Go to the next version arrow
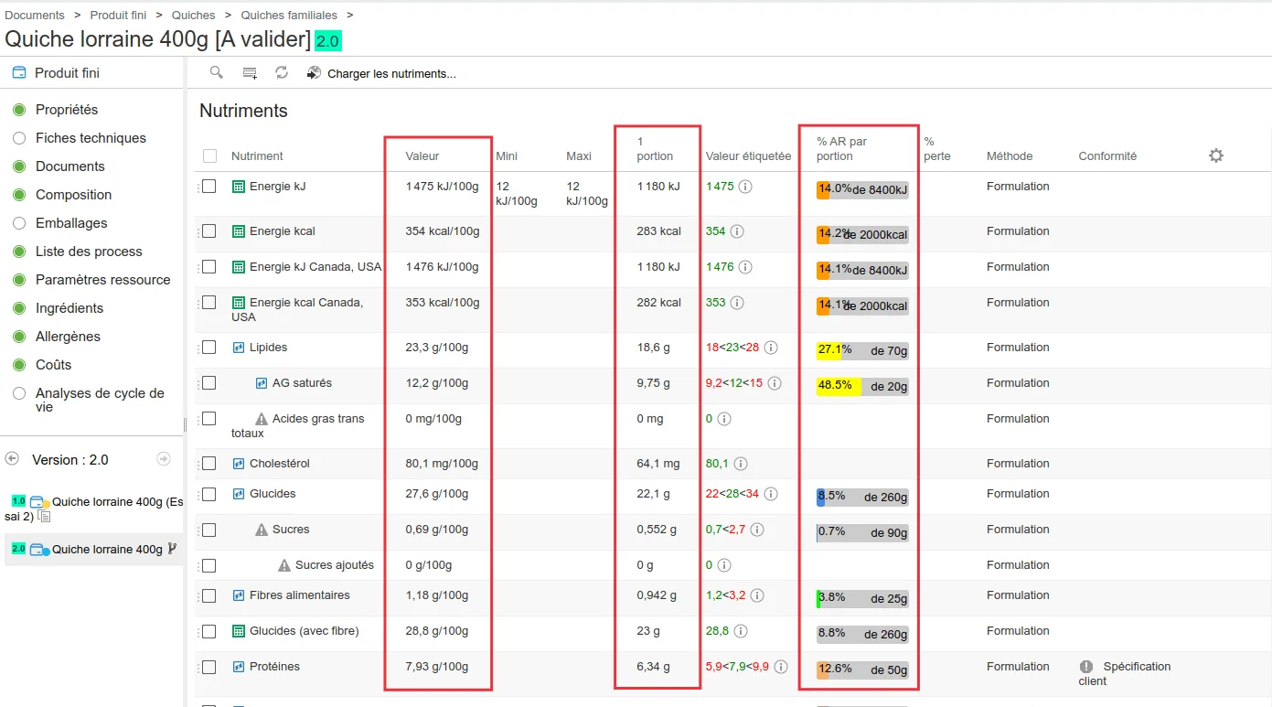 [x=164, y=459]
